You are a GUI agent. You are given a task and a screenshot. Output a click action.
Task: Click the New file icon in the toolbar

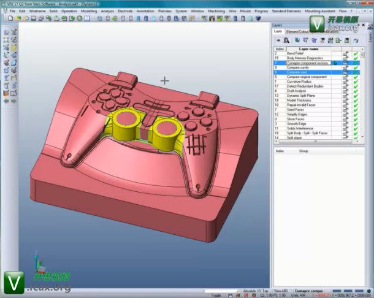10,18
